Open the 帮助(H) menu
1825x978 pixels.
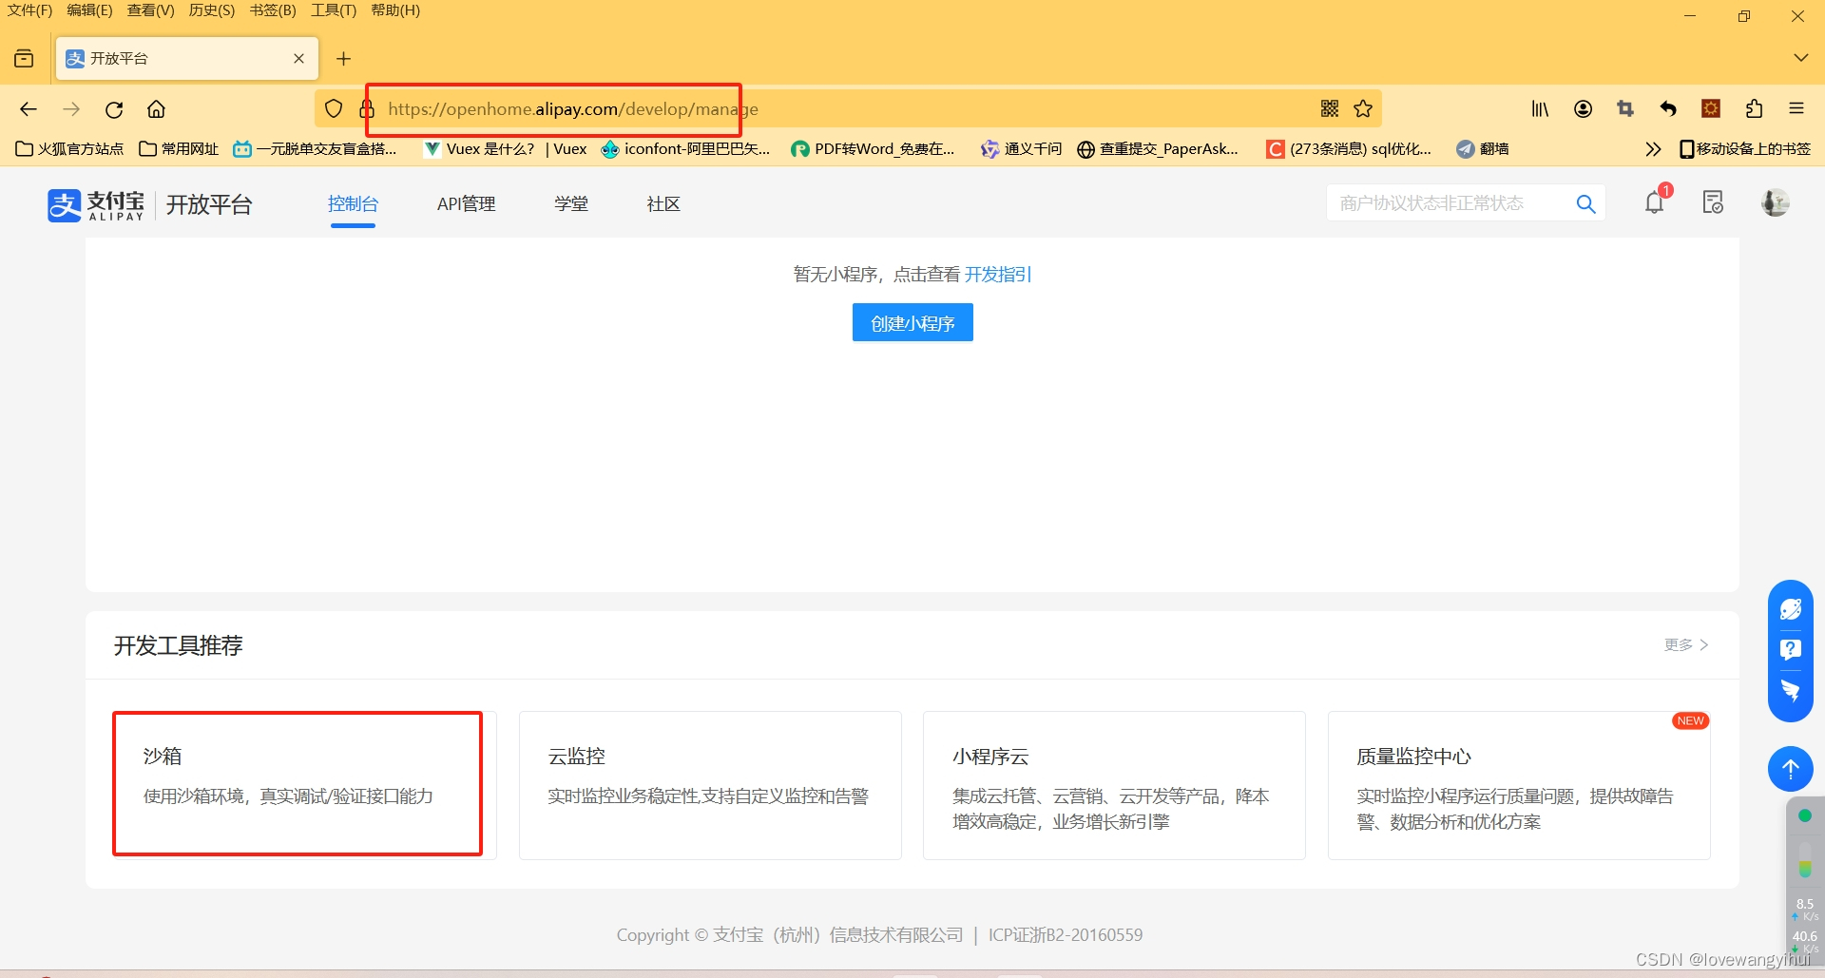click(395, 10)
